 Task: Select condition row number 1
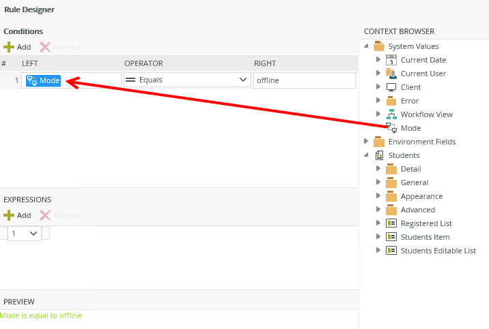(17, 80)
